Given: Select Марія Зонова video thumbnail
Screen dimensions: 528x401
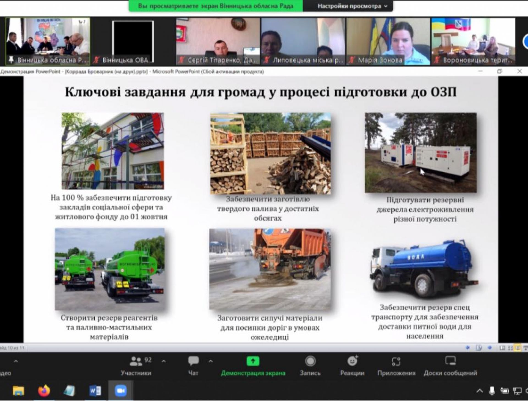Looking at the screenshot, I should click(x=388, y=41).
